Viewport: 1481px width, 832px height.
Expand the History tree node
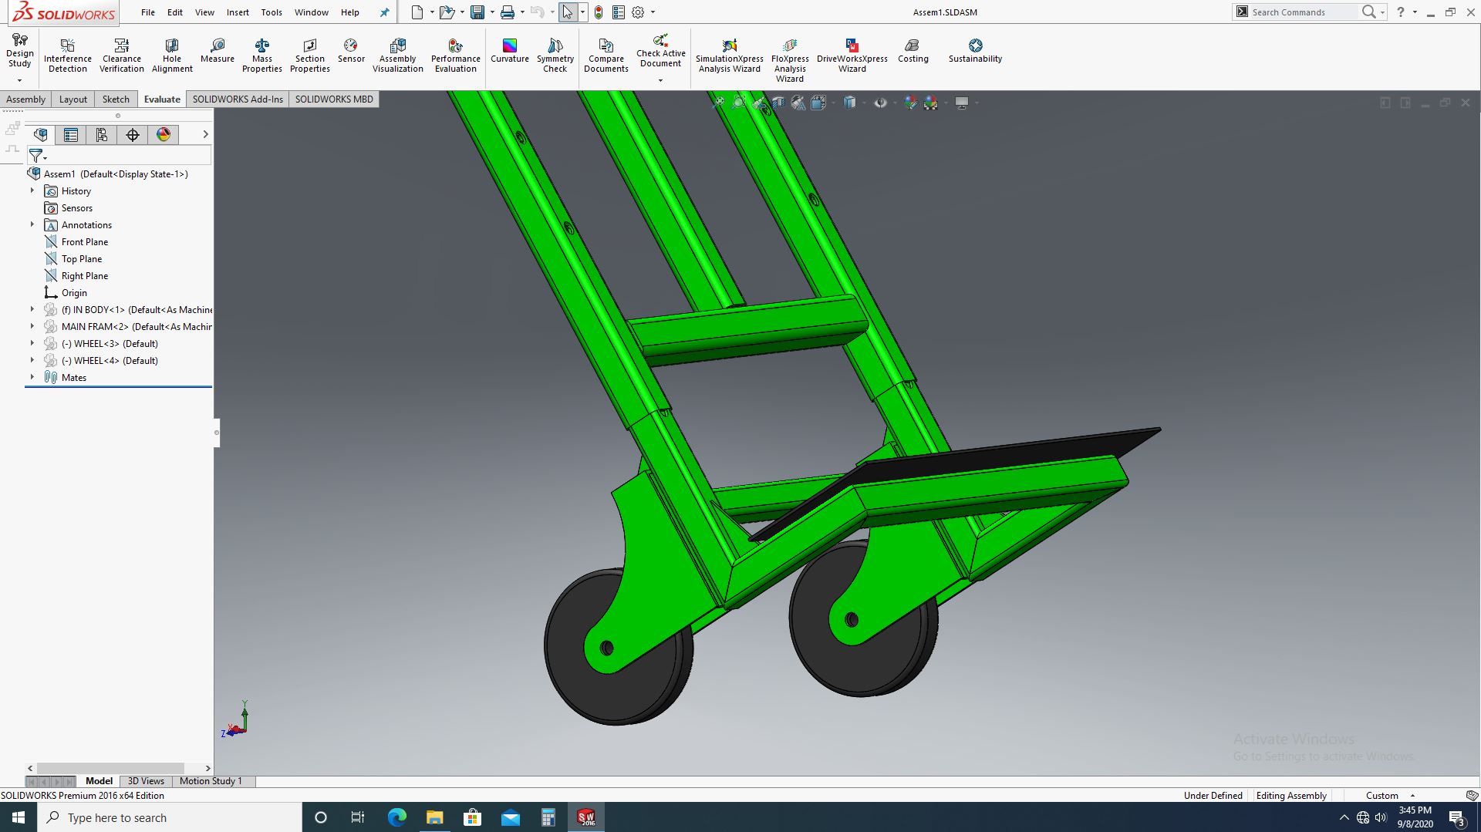(x=32, y=190)
